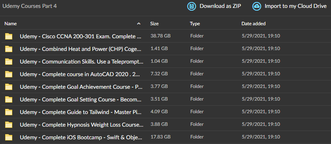Viewport: 331px width, 144px height.
Task: Sort files by the Size column
Action: point(154,24)
